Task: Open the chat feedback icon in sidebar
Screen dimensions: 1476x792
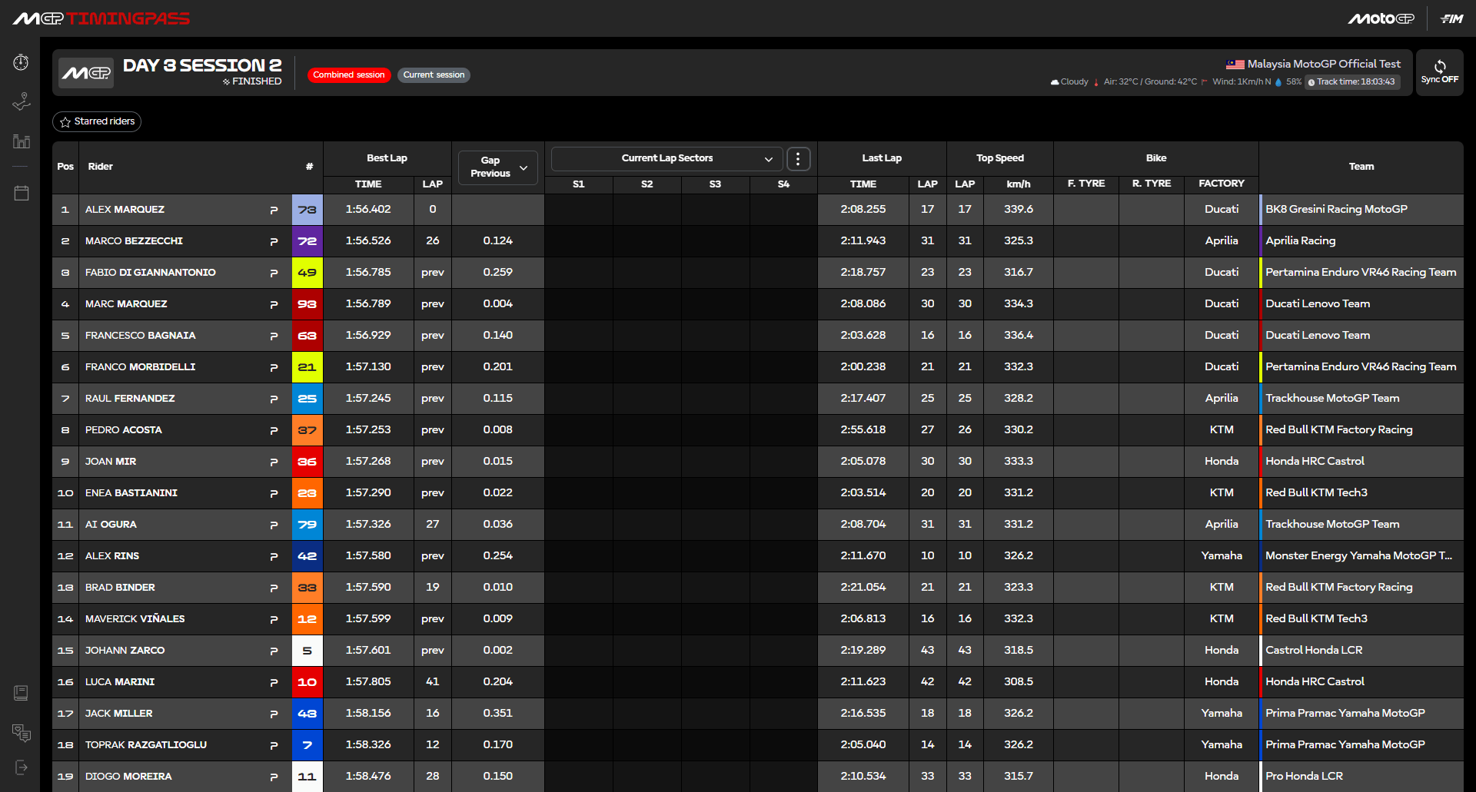Action: pos(21,733)
